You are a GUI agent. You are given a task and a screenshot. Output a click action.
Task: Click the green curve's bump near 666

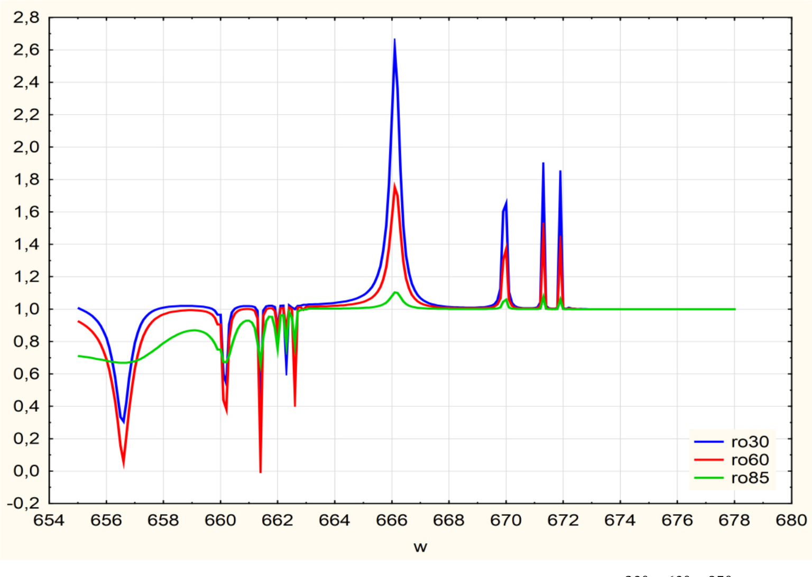[395, 292]
